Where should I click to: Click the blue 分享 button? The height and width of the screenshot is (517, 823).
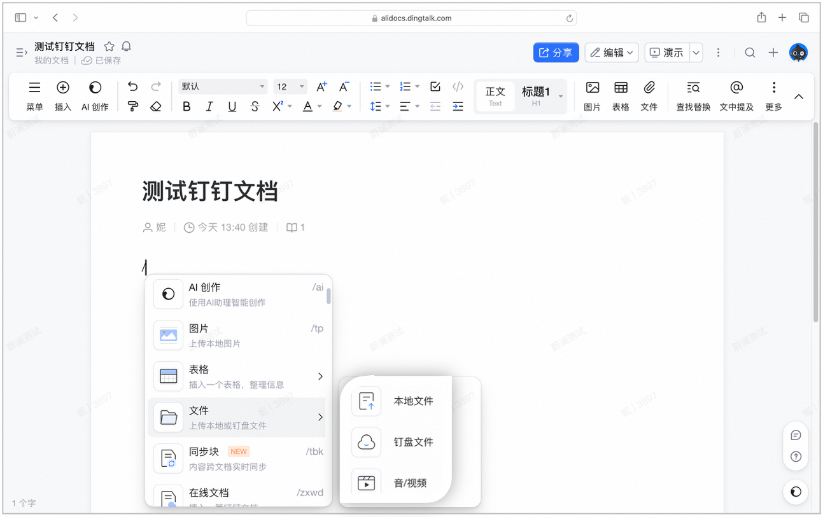coord(556,53)
